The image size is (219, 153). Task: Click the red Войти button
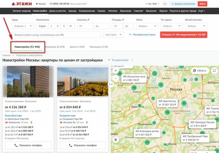coord(202,4)
